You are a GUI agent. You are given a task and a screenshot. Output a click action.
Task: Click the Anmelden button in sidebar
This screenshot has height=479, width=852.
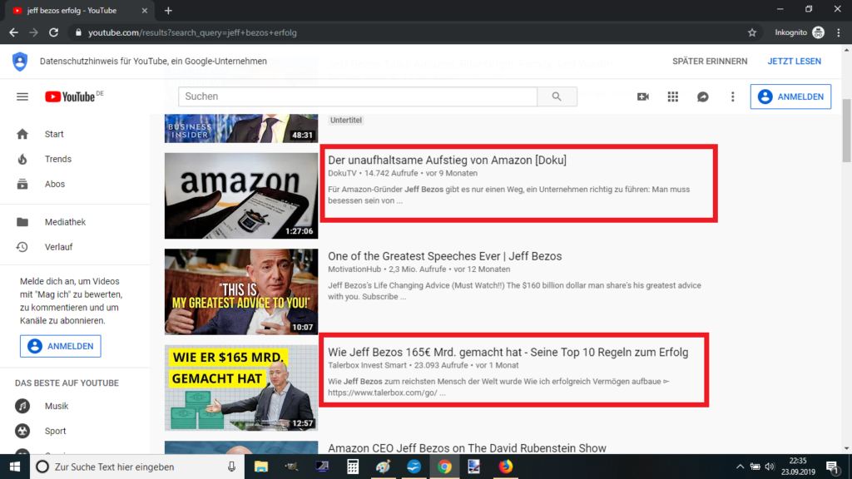pyautogui.click(x=60, y=346)
